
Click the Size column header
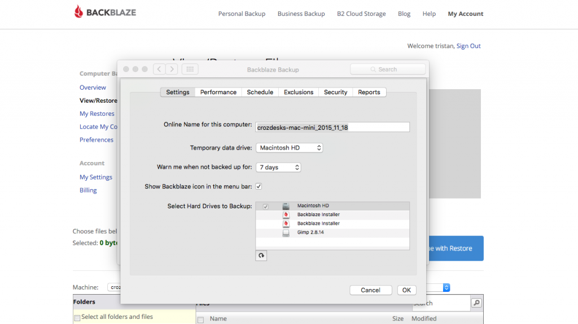click(398, 318)
